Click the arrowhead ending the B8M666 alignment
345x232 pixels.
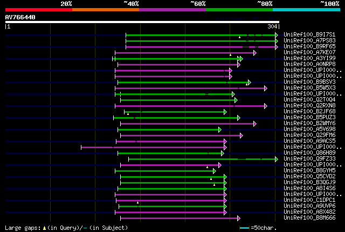pos(239,219)
